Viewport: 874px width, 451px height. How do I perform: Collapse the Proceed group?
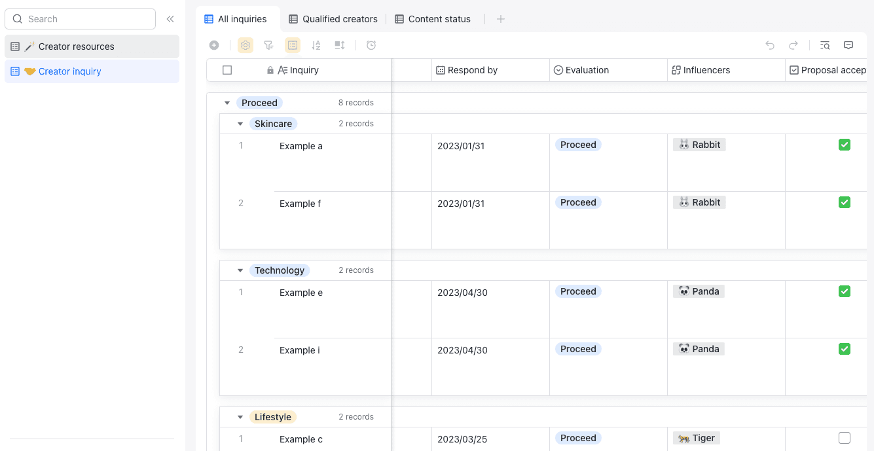pos(227,103)
